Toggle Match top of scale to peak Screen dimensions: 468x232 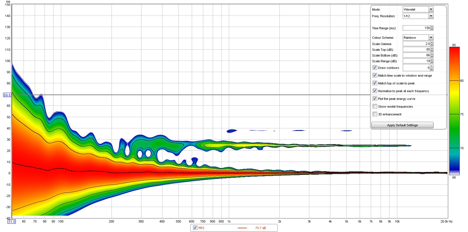375,83
